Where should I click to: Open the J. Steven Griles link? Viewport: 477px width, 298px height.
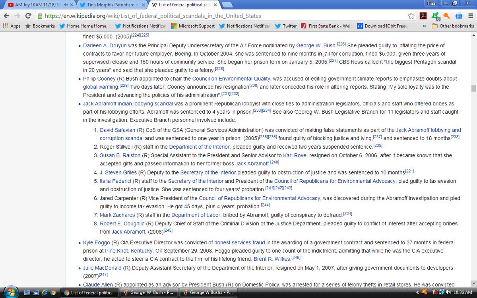click(118, 172)
